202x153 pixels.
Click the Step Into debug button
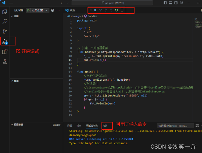coord(106,10)
